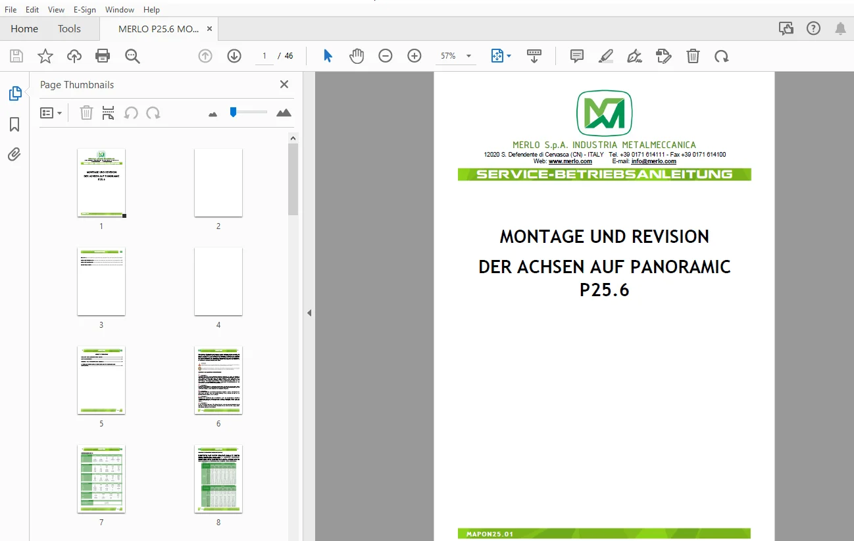The width and height of the screenshot is (854, 541).
Task: Click the Save file icon
Action: [x=16, y=56]
